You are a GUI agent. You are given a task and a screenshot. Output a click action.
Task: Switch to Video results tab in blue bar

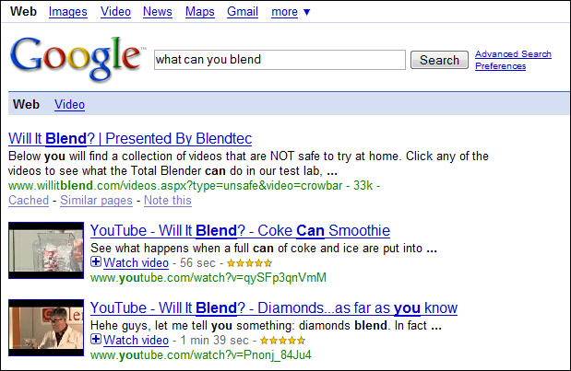tap(69, 105)
